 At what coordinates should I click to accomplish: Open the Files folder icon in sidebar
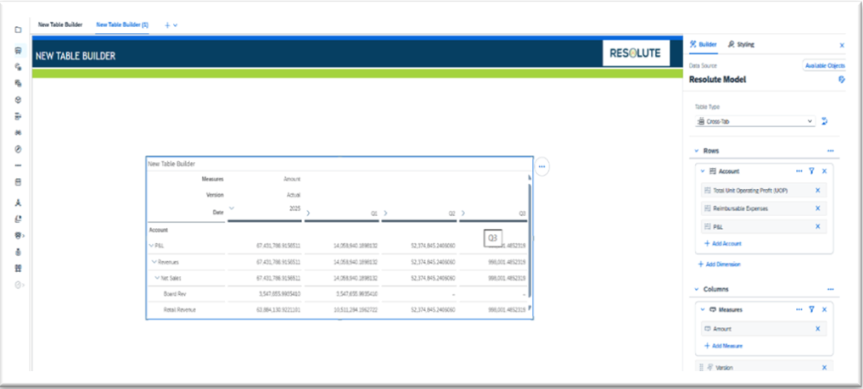(18, 30)
